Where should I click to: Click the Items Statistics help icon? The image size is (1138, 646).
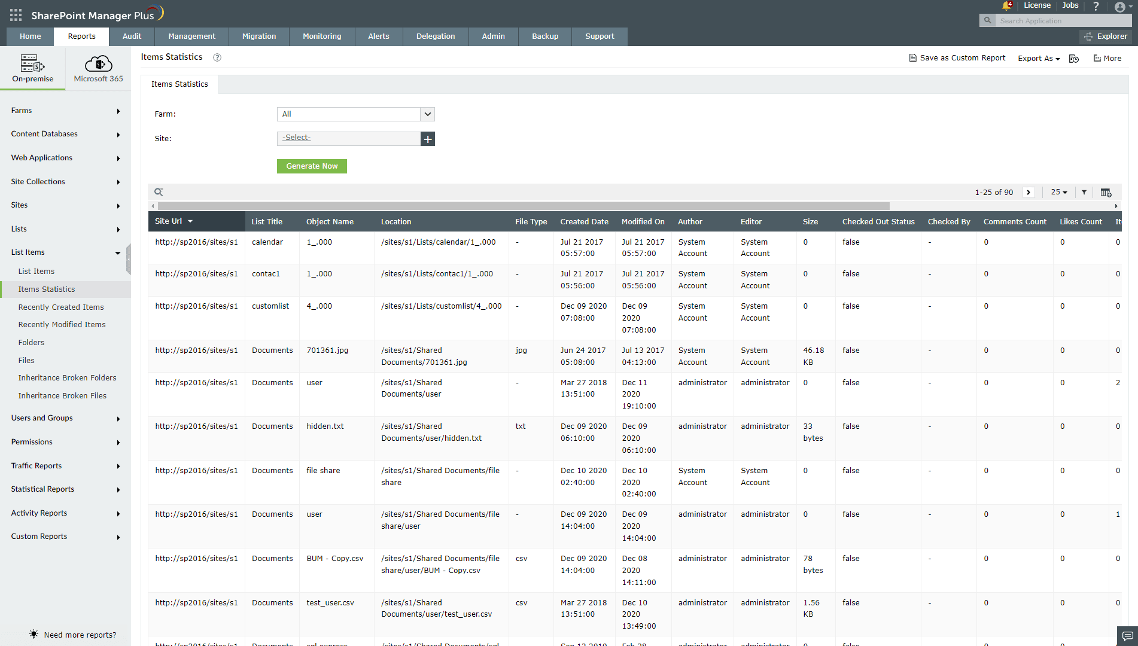click(x=217, y=57)
